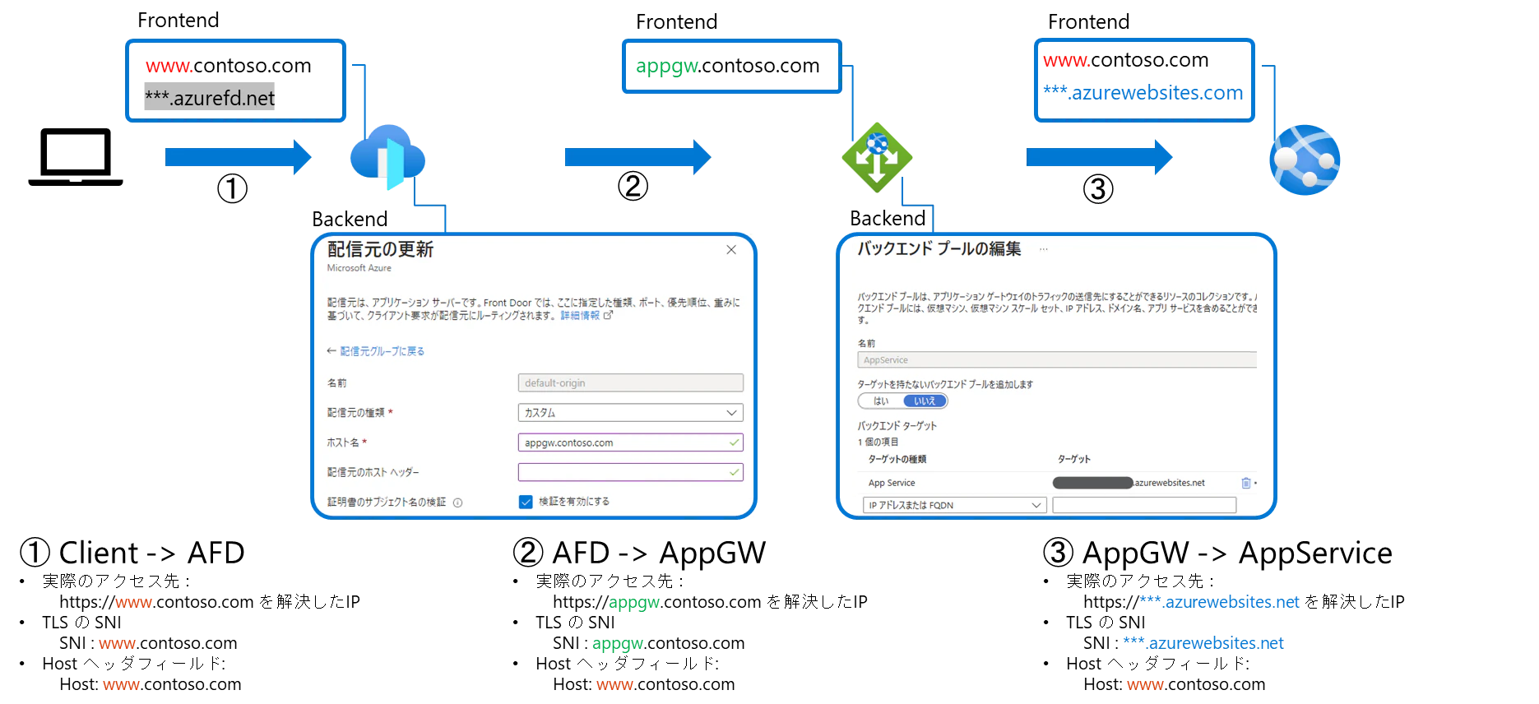Click the ホスト名 field containing appgw.contoso.com

point(630,442)
